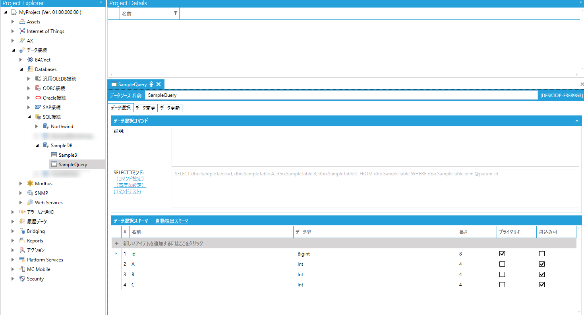The image size is (584, 315).
Task: Click the Internet of Things icon
Action: pyautogui.click(x=22, y=31)
